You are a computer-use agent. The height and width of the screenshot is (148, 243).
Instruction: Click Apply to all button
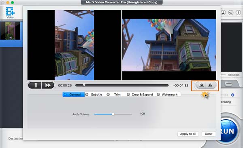coord(188,134)
